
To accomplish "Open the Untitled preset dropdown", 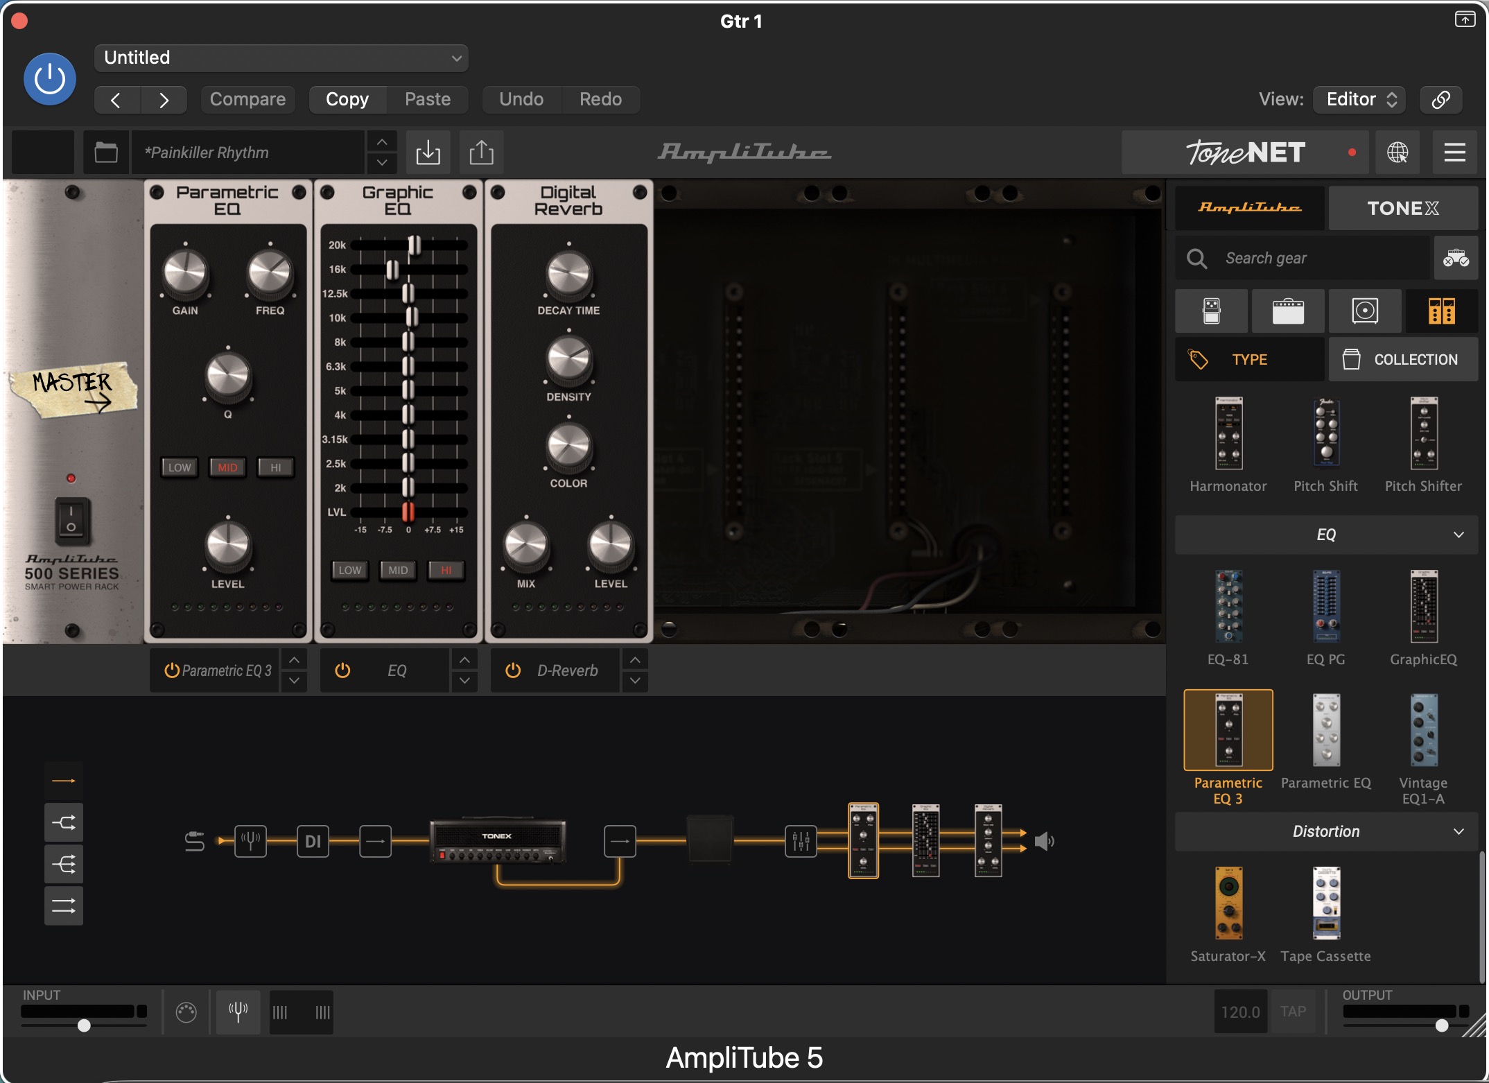I will (x=281, y=58).
